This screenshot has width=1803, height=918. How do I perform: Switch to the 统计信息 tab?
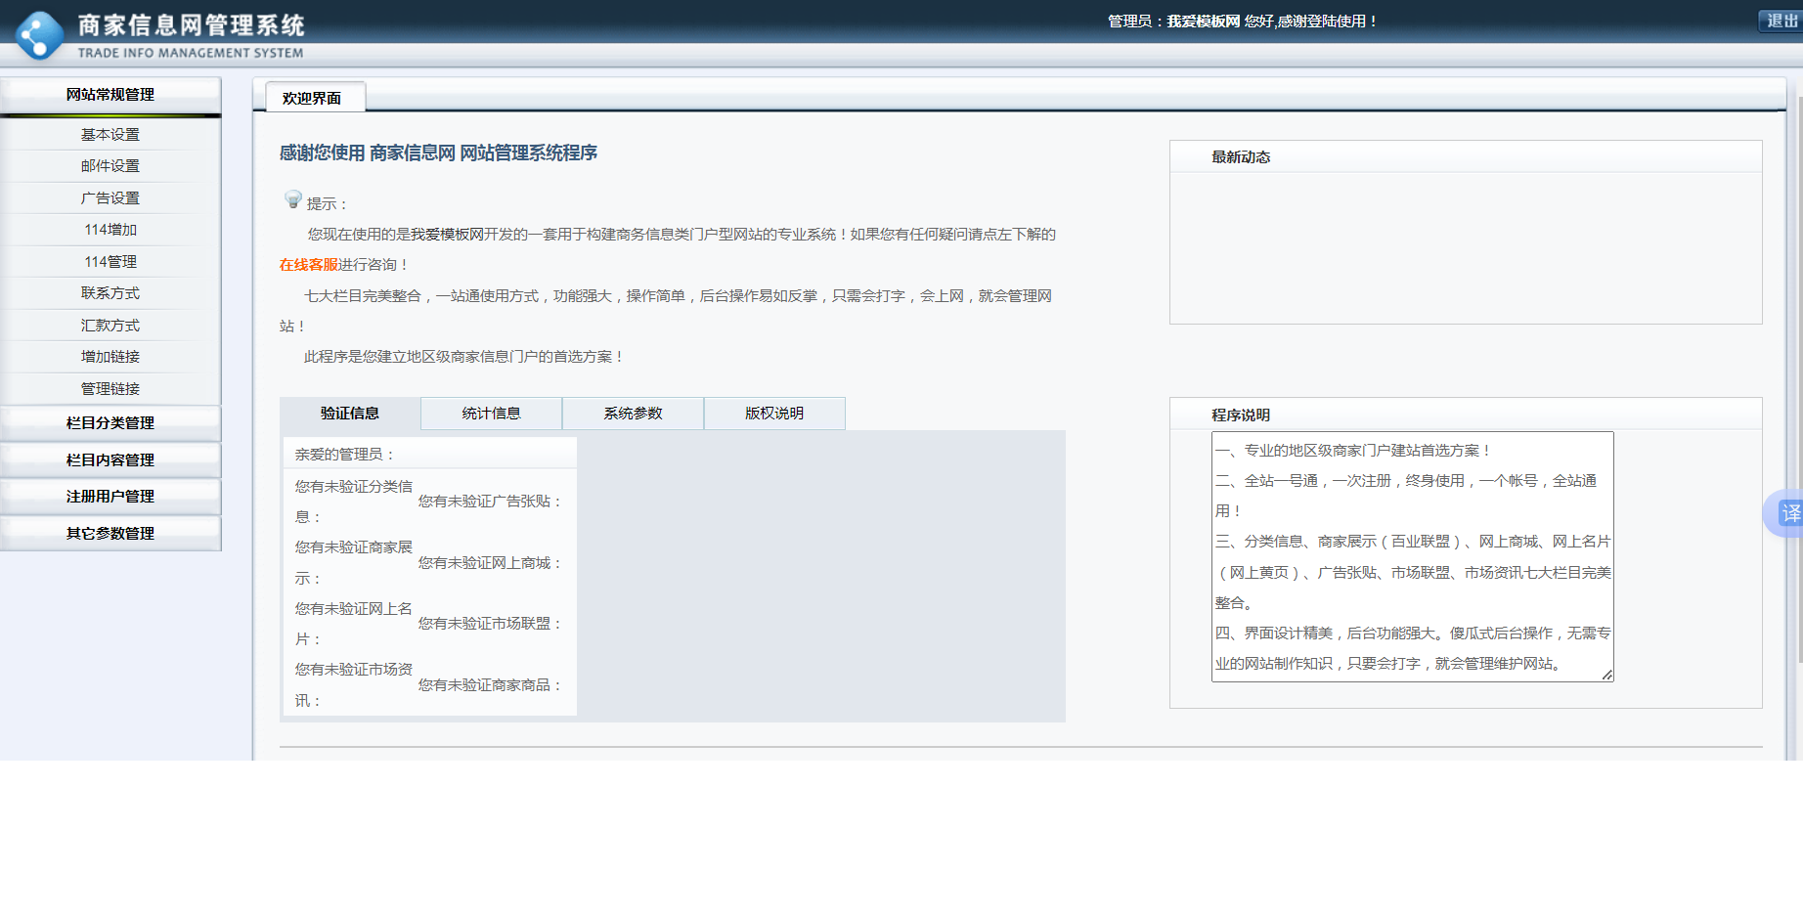491,414
